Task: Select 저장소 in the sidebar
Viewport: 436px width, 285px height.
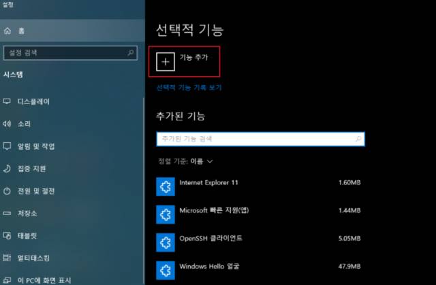Action: (27, 213)
